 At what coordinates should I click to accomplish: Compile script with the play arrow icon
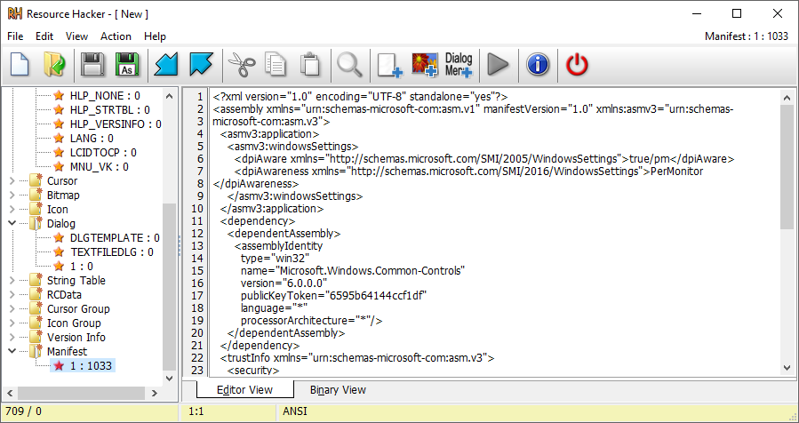pos(499,64)
